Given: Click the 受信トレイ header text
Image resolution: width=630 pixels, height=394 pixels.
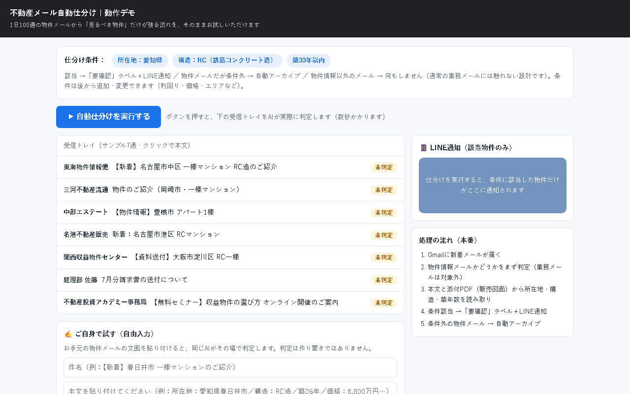Looking at the screenshot, I should (x=127, y=145).
